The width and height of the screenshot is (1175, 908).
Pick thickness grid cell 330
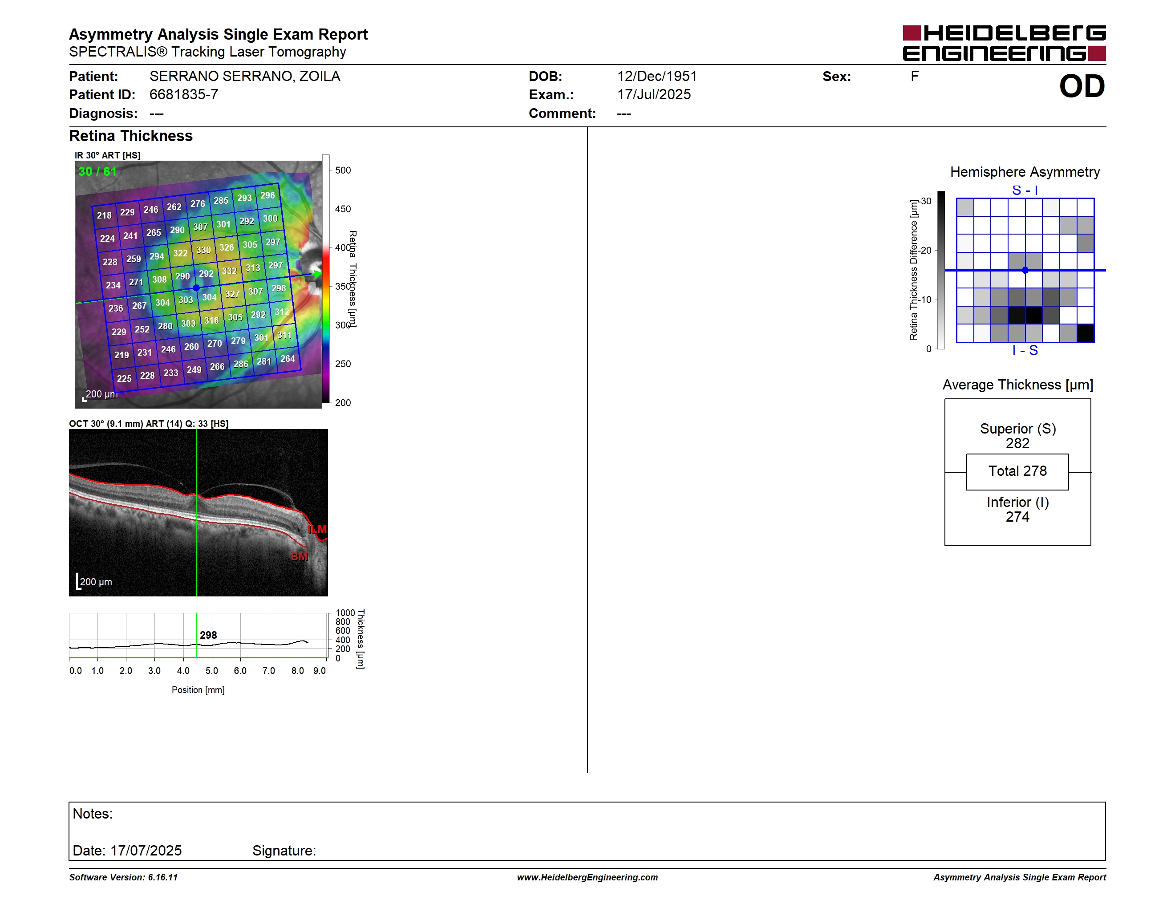coord(203,250)
